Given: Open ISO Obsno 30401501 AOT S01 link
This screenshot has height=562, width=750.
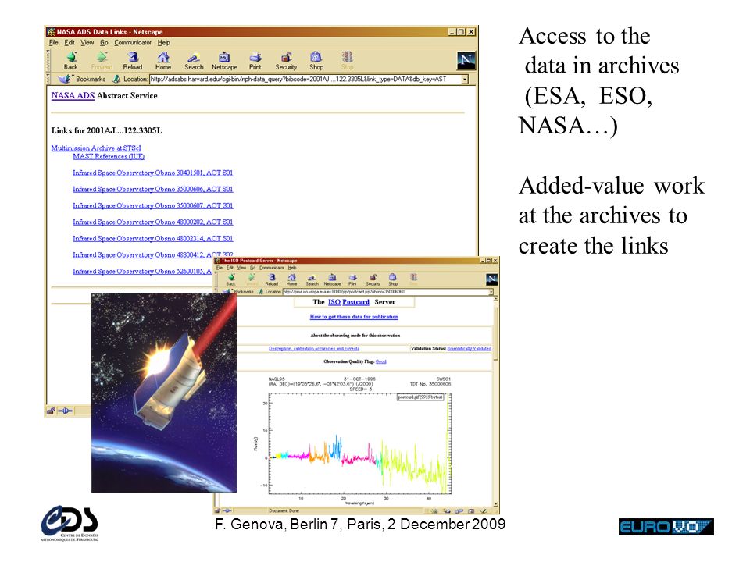Looking at the screenshot, I should coord(153,173).
